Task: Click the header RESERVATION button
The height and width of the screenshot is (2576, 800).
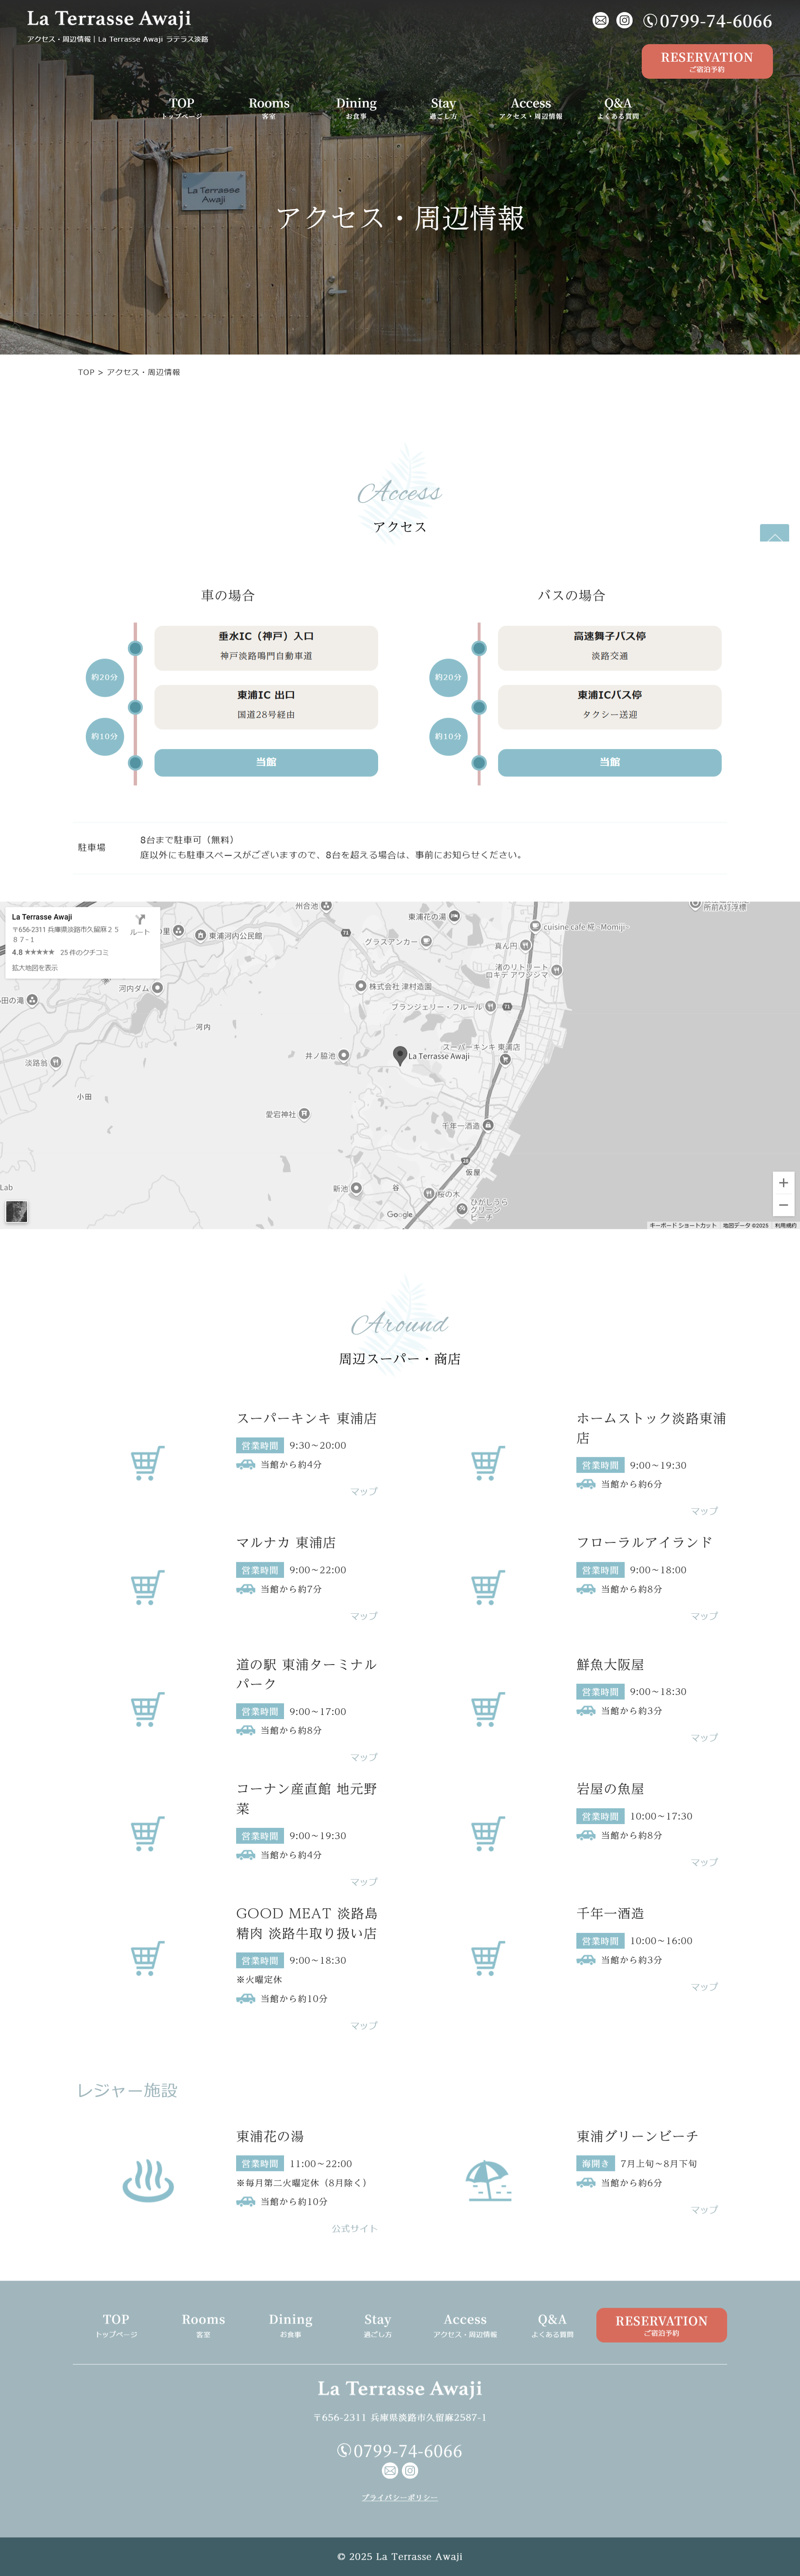Action: [707, 61]
